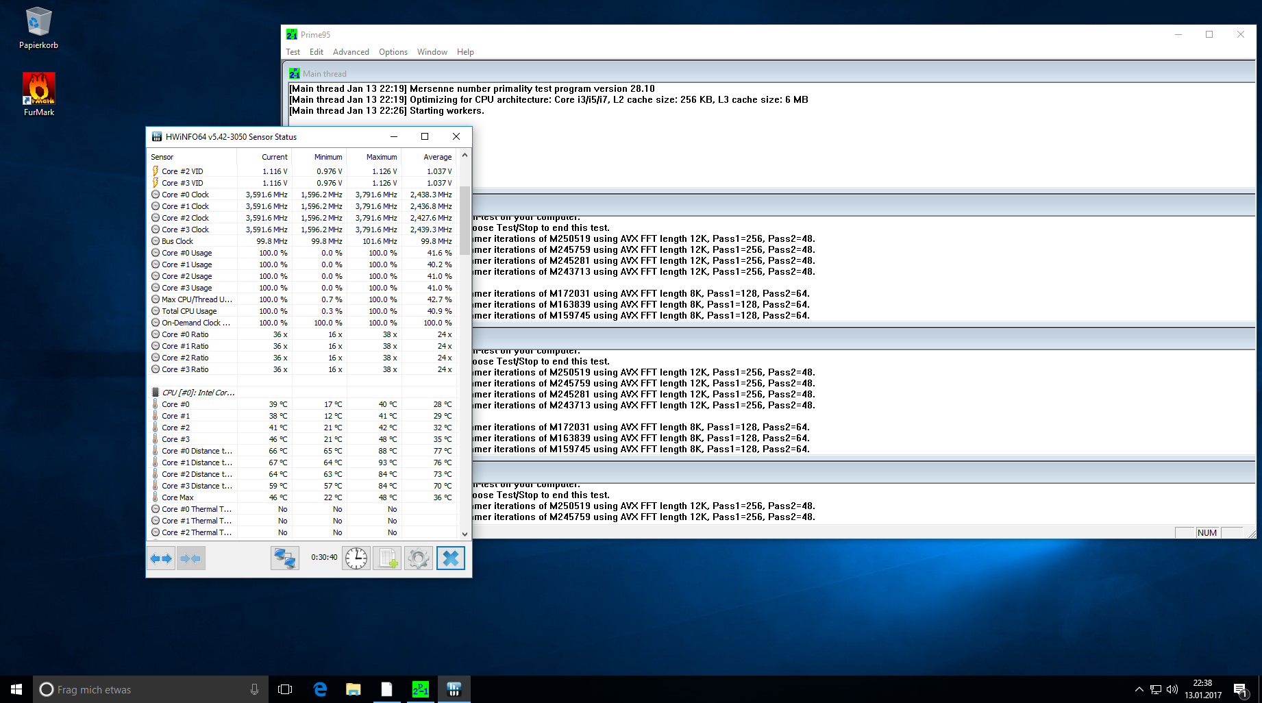Click the HWiNFO vertical scrollbar thumb
This screenshot has width=1262, height=703.
465,220
